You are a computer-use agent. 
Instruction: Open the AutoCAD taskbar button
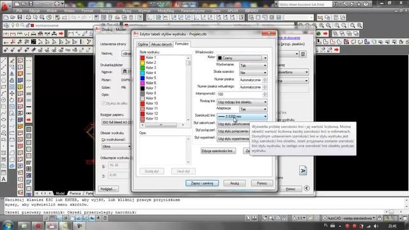pos(52,226)
